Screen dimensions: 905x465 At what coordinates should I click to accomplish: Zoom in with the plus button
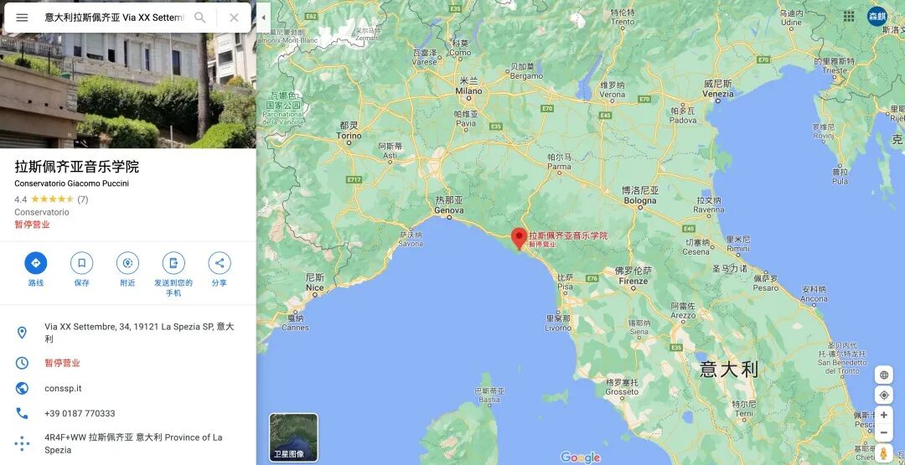tap(884, 416)
